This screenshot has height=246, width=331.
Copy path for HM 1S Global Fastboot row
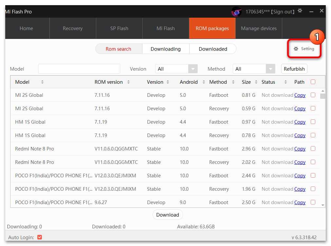point(300,122)
